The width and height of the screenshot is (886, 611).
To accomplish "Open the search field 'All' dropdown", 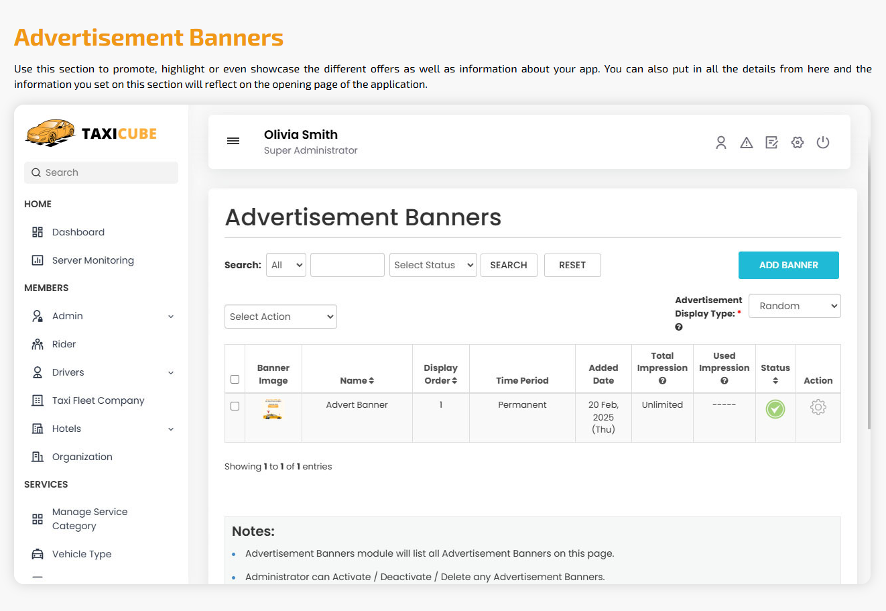I will pos(286,265).
